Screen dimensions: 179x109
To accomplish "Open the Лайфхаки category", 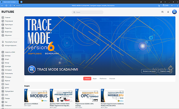I will tap(6, 105).
